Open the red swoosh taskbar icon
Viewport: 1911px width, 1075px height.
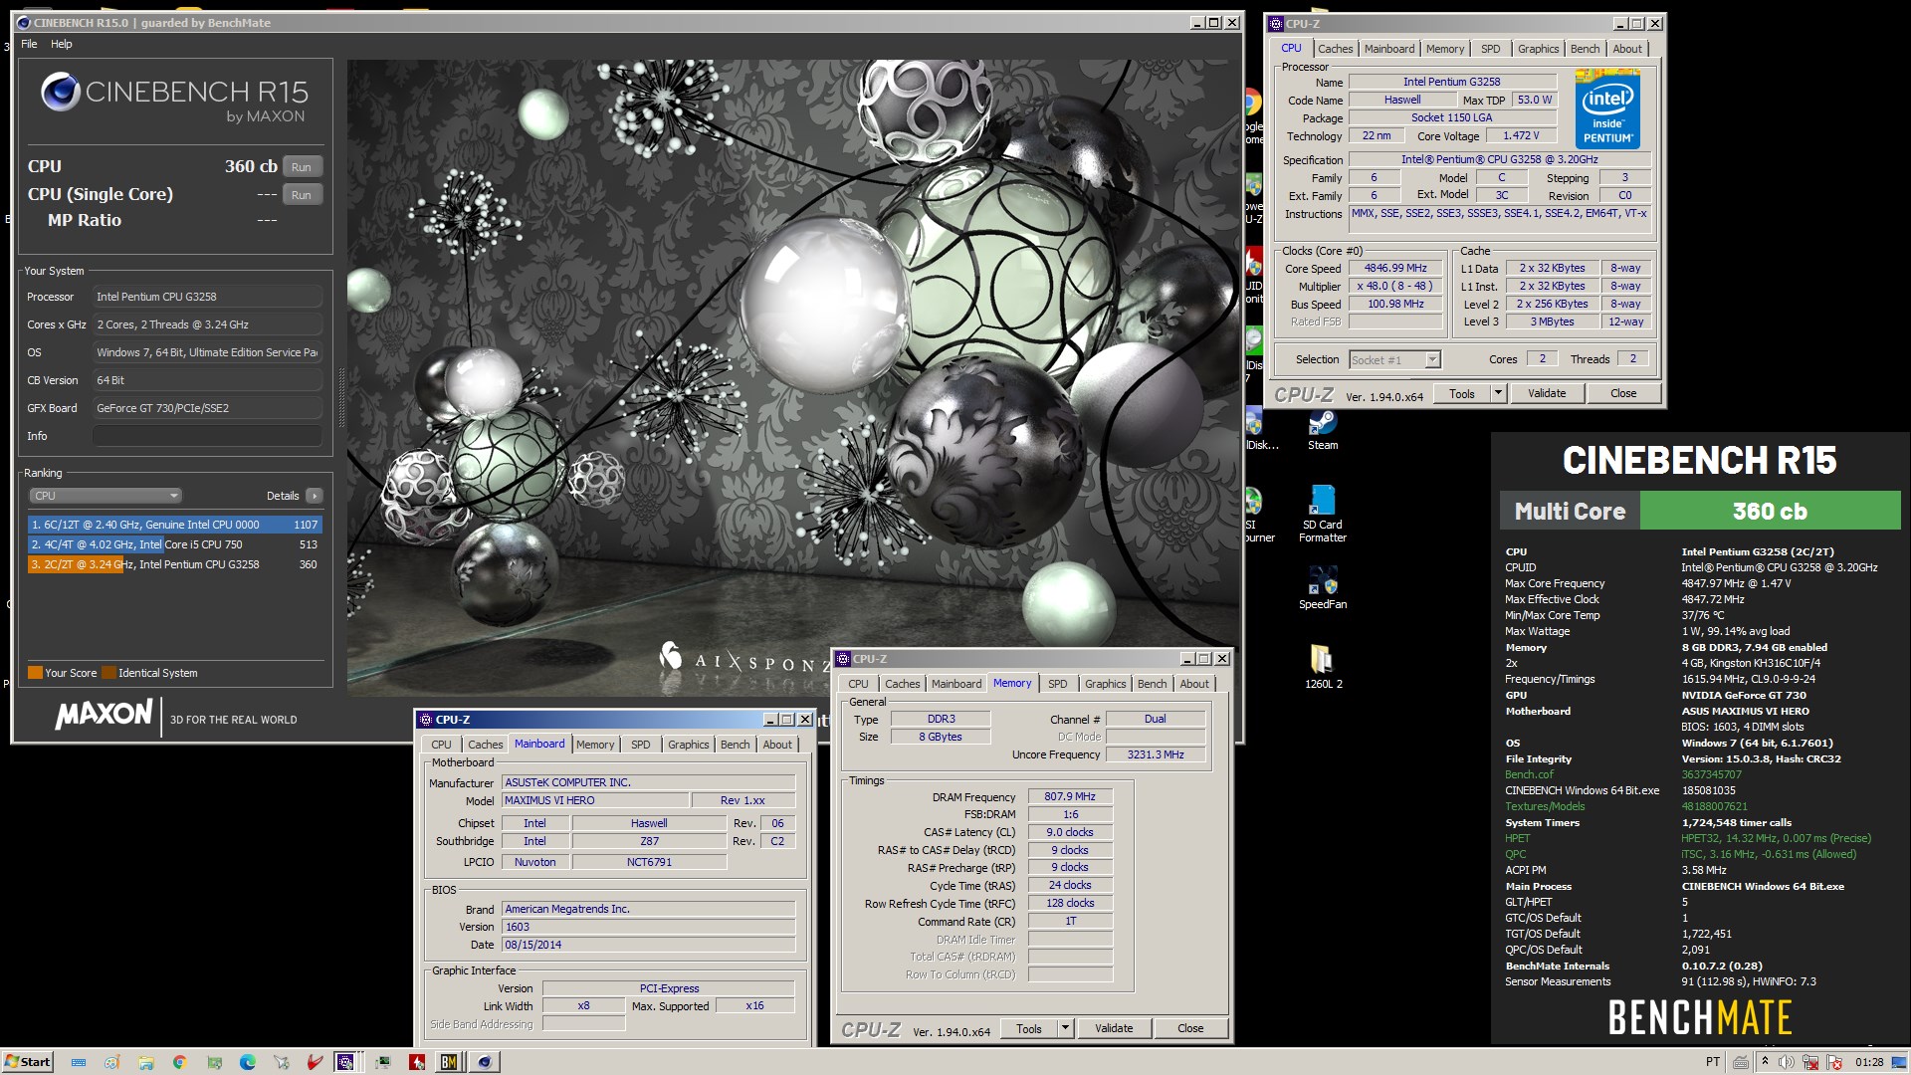click(315, 1062)
